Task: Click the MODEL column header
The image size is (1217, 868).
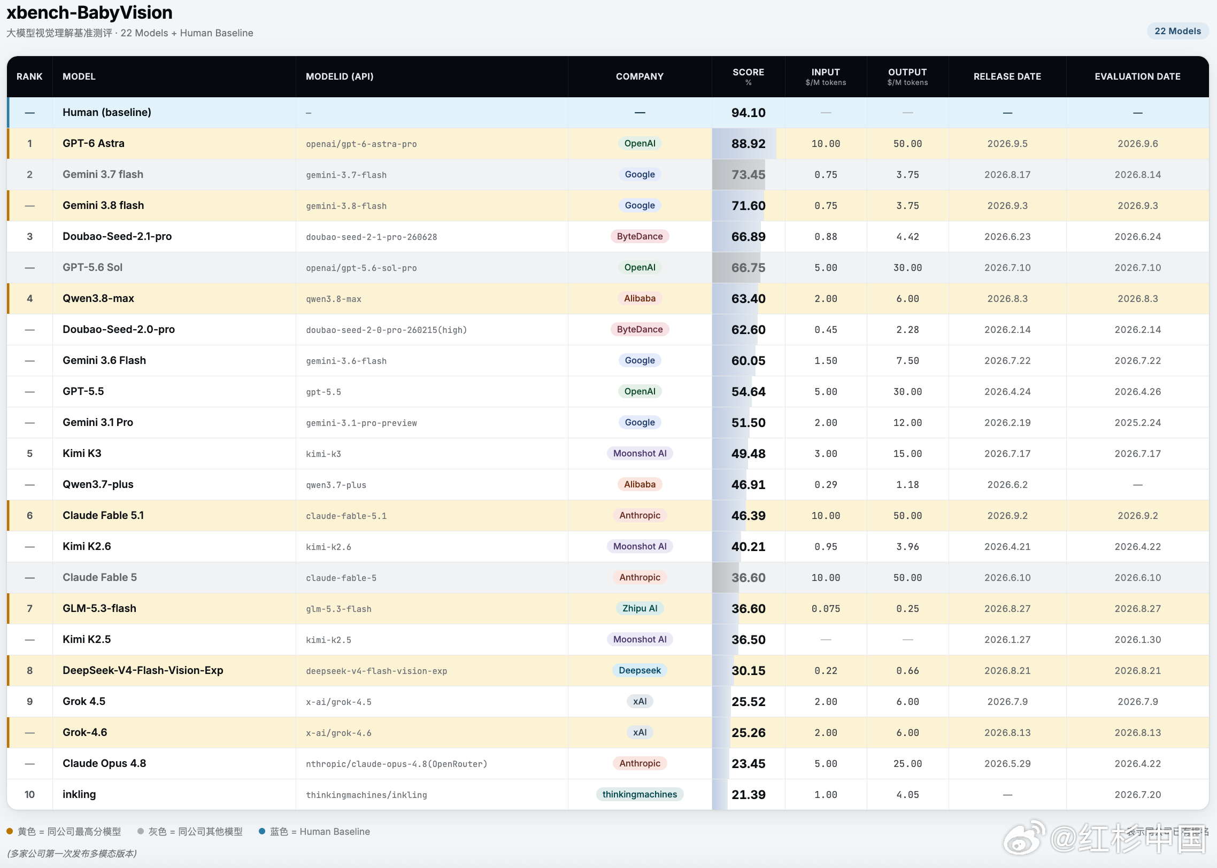Action: [79, 76]
